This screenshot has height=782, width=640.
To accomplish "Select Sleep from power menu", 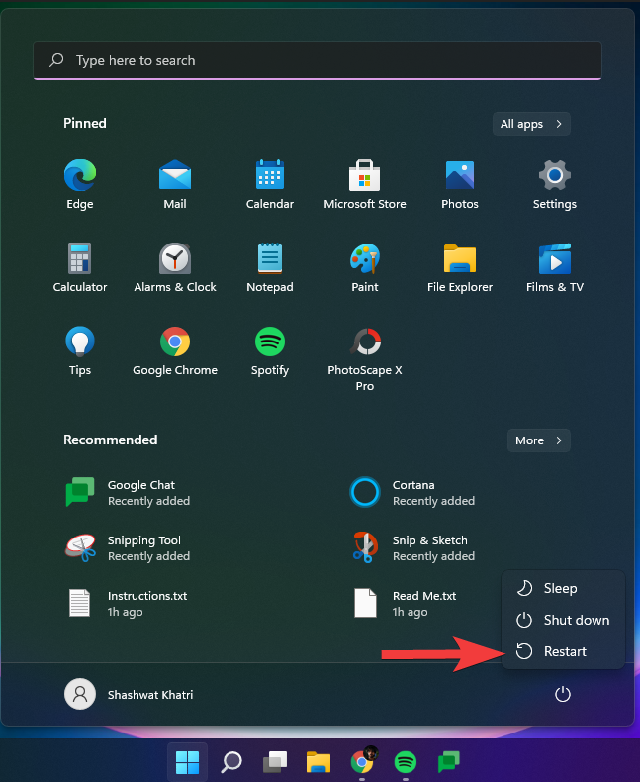I will click(x=563, y=588).
